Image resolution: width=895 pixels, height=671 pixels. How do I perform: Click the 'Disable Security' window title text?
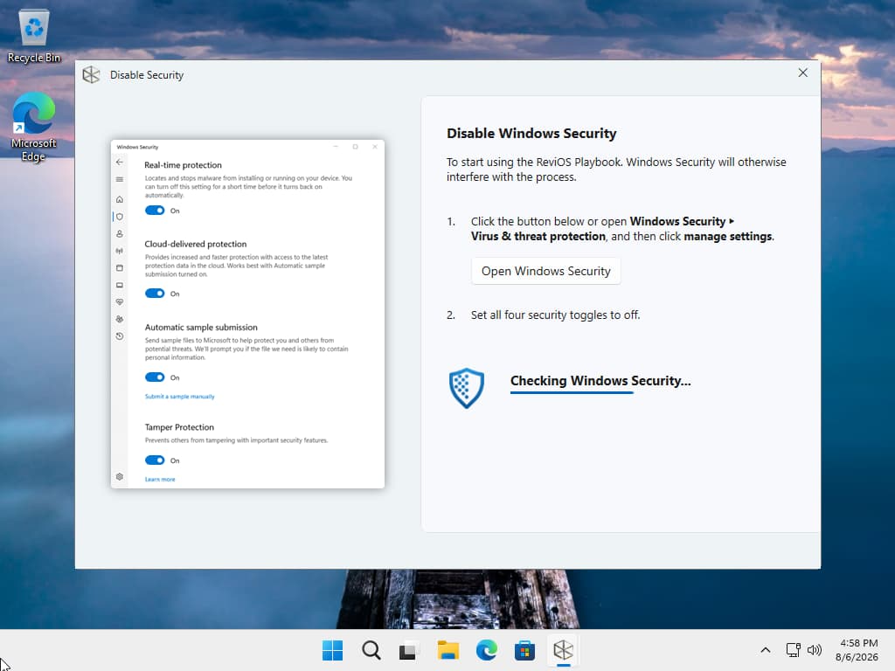coord(147,75)
